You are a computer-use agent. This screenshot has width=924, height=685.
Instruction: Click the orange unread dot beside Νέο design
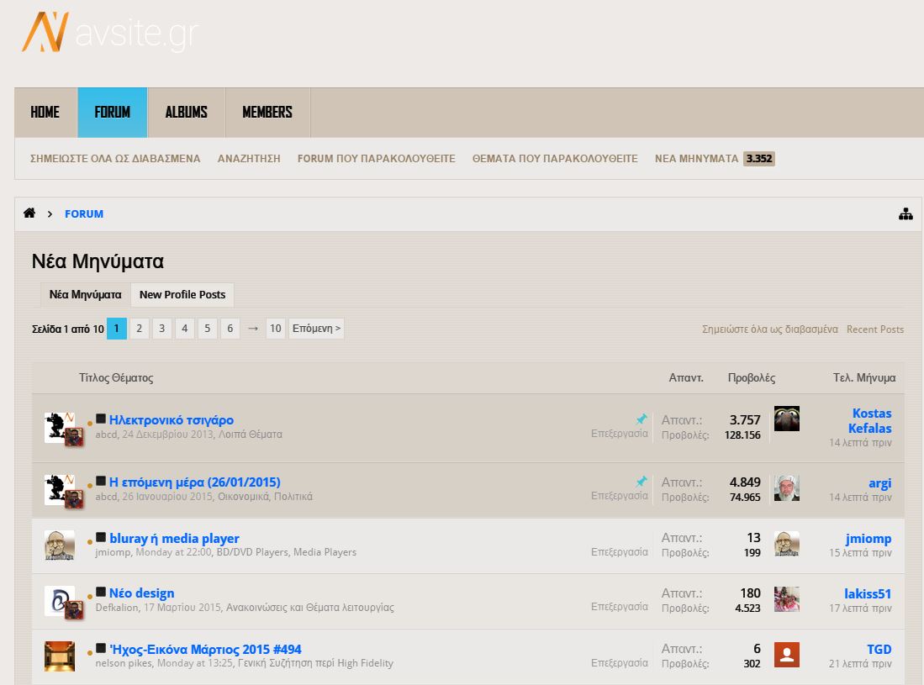click(x=90, y=598)
